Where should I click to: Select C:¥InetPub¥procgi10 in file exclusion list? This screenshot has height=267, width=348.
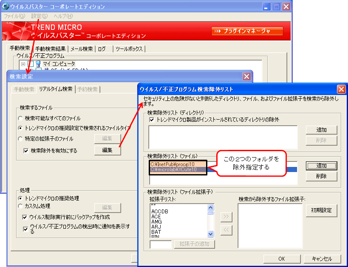coord(173,164)
